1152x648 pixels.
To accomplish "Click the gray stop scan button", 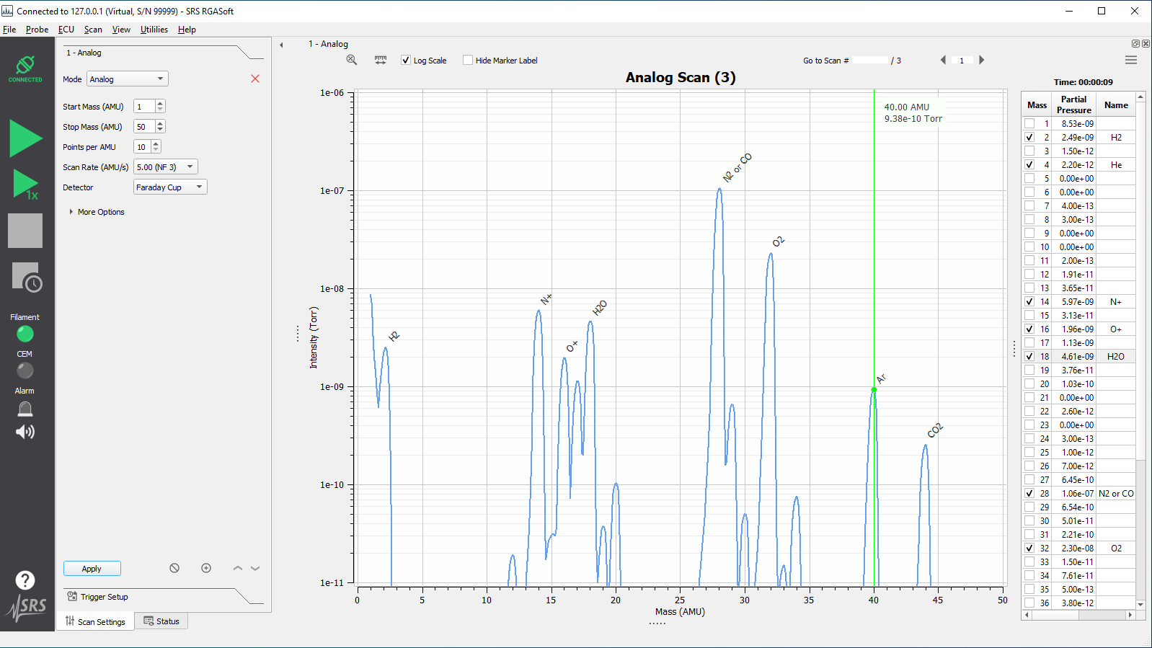I will [25, 231].
